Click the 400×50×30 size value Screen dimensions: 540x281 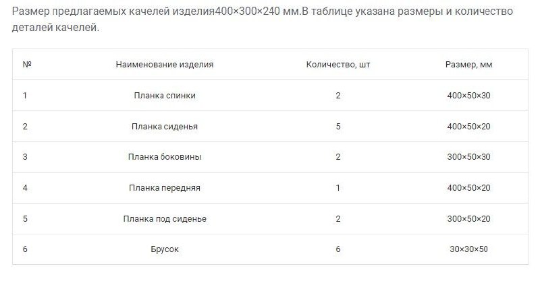[468, 96]
